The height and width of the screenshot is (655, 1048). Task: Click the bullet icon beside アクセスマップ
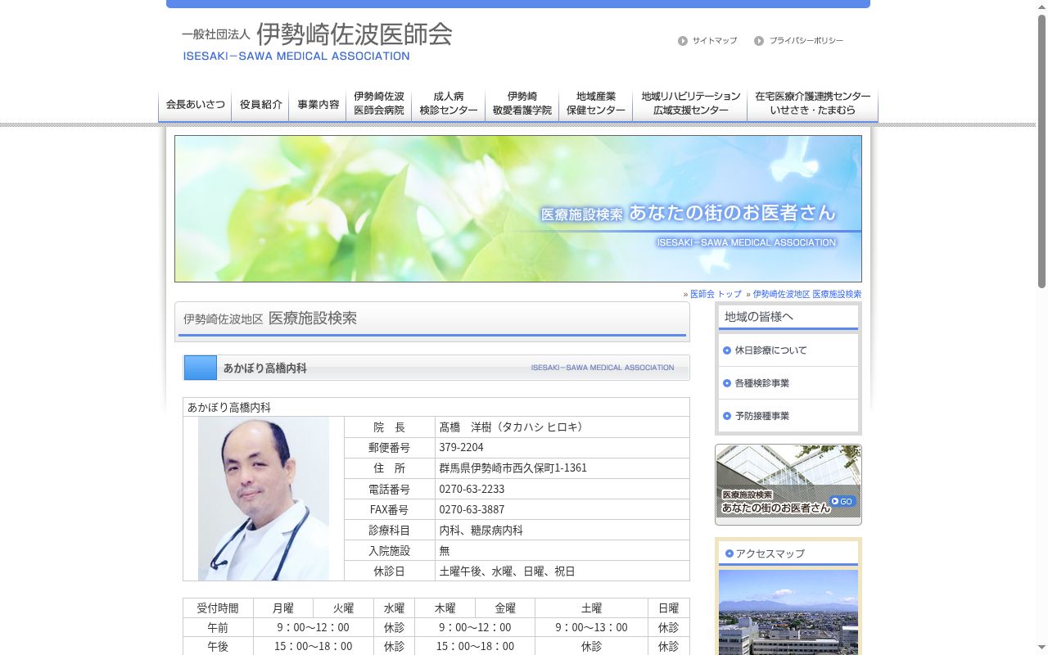coord(730,553)
